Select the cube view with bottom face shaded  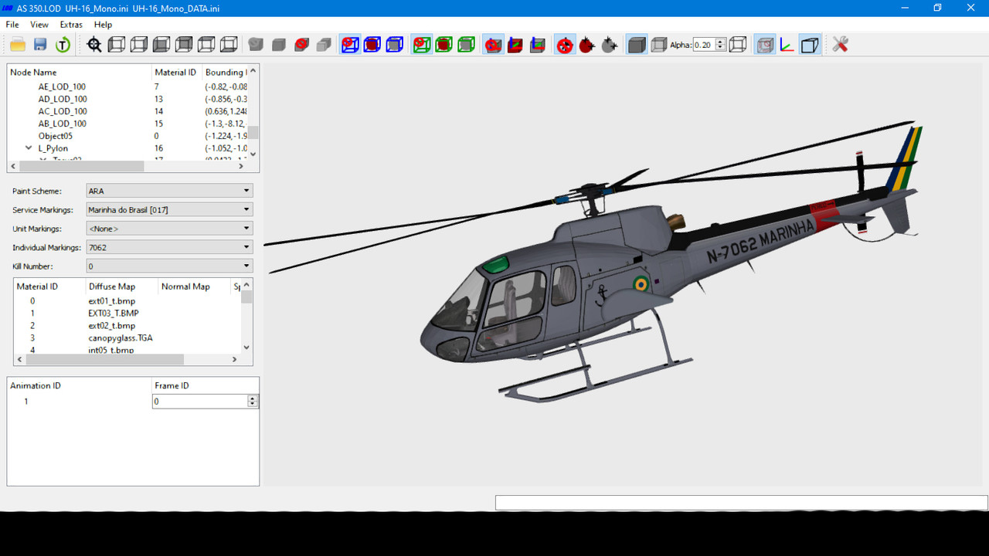tap(229, 44)
